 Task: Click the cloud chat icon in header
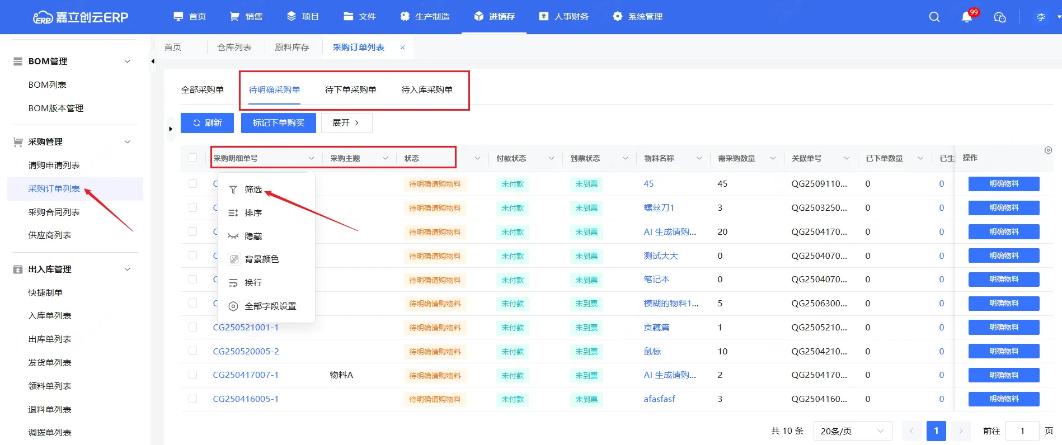tap(1000, 17)
